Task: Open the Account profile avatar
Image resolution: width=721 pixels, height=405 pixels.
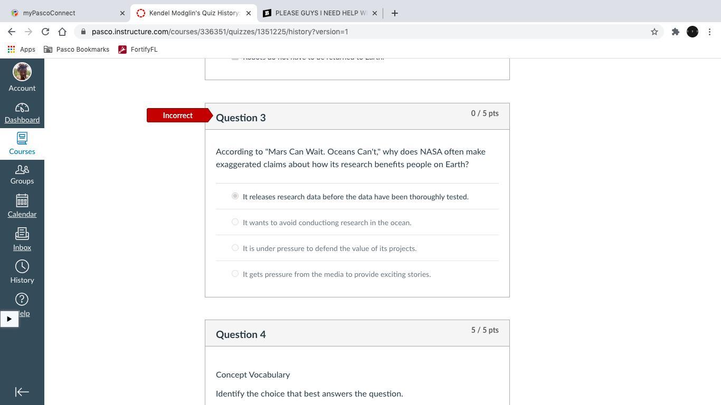Action: [x=22, y=72]
